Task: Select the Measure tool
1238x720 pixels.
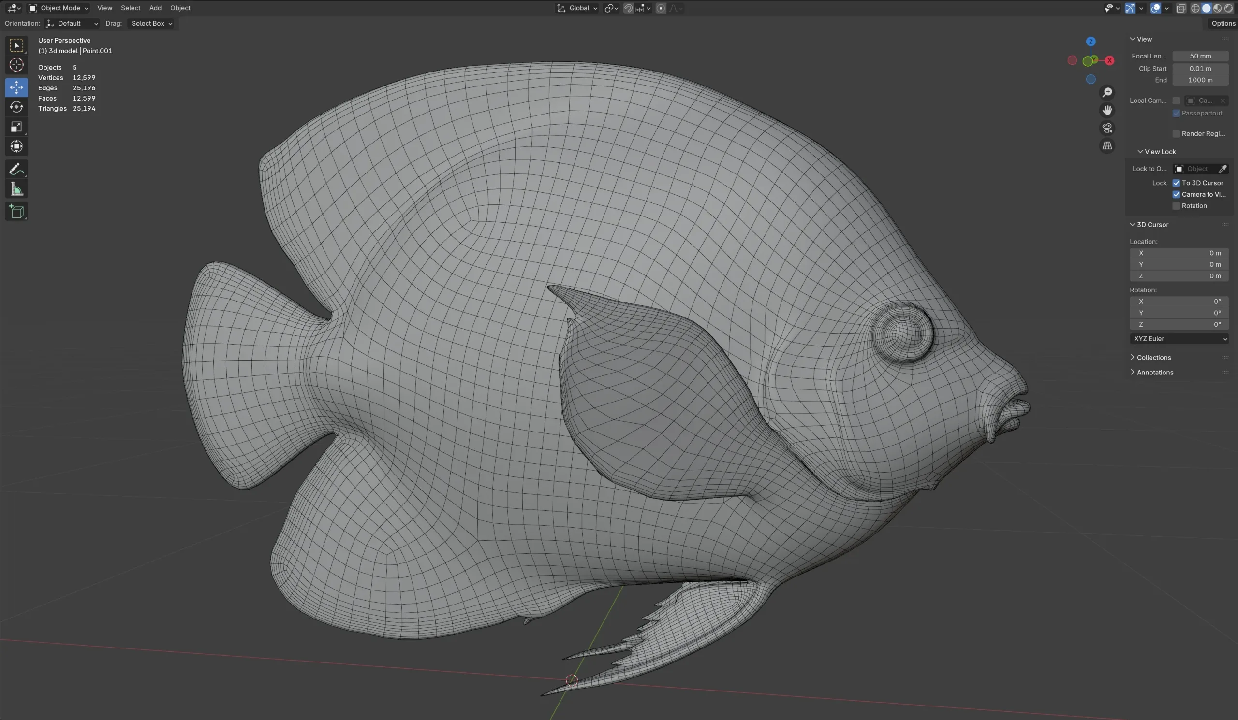Action: point(16,189)
